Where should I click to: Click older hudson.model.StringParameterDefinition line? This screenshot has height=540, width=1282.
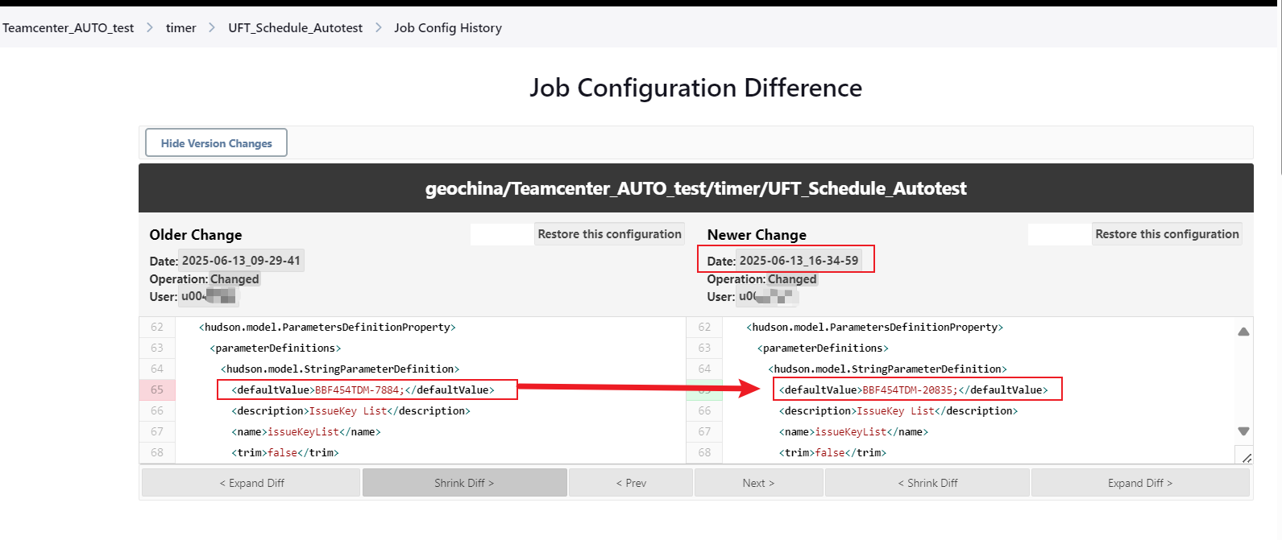(x=340, y=369)
